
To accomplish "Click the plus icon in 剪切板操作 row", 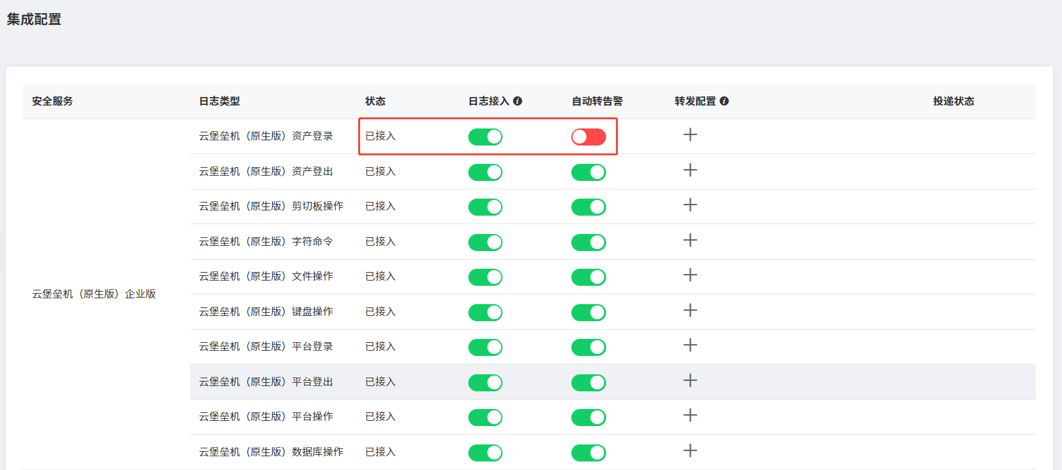I will coord(690,205).
